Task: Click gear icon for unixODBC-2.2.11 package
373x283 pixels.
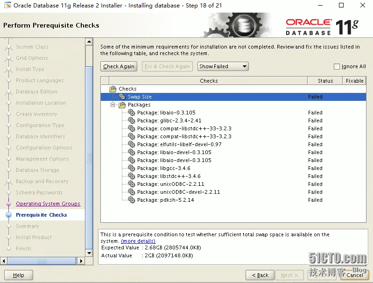Action: [131, 184]
